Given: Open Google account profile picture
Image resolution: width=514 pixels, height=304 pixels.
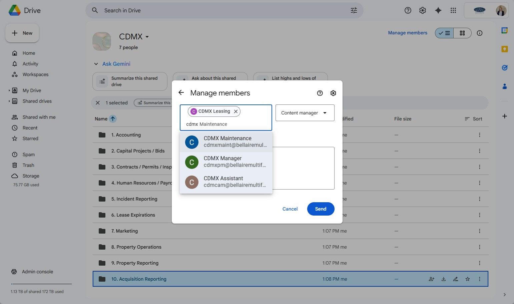Looking at the screenshot, I should 501,10.
